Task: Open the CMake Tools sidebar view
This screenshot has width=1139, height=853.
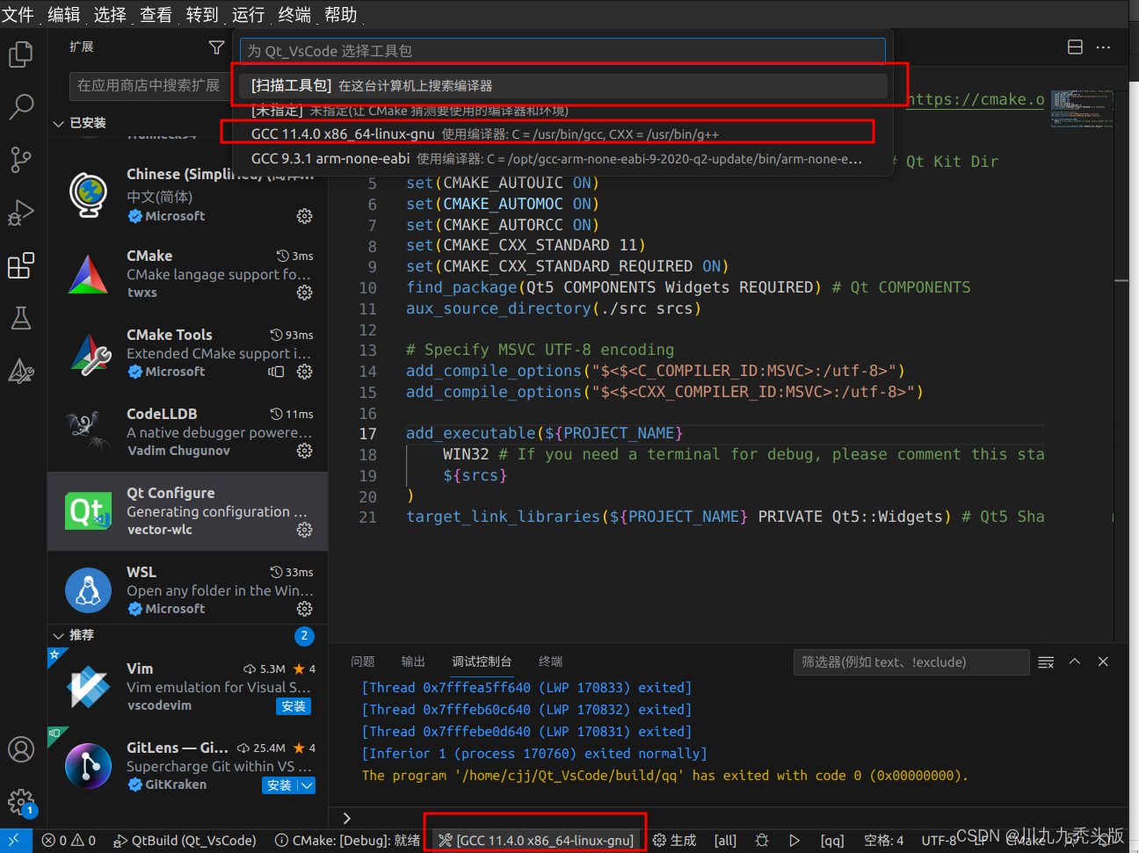Action: click(x=21, y=371)
